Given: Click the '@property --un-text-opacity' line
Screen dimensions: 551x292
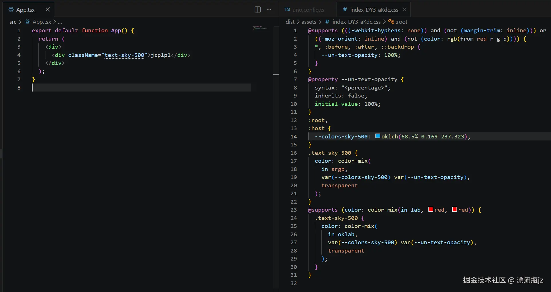Looking at the screenshot, I should coord(356,79).
